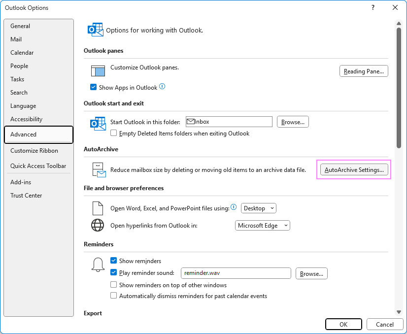This screenshot has width=407, height=334.
Task: Click the AutoArchive mailbox archive icon
Action: pyautogui.click(x=99, y=170)
